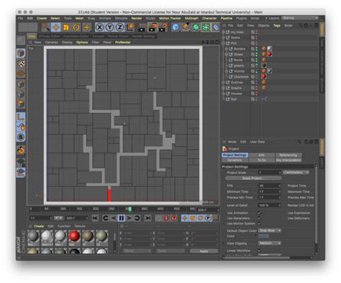Screen dimensions: 341x283
Task: Click the Enable Axis L-shaped icon
Action: coord(21,117)
